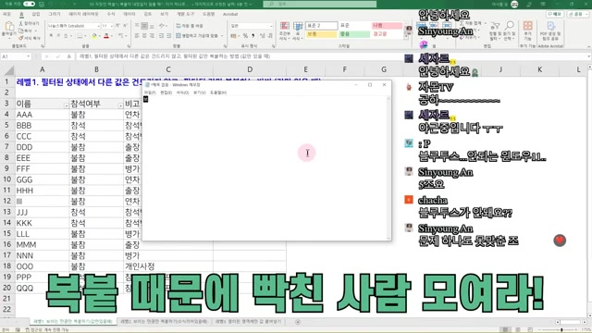The width and height of the screenshot is (592, 333).
Task: Create PDF with Adobe Acrobat icon
Action: tap(550, 31)
